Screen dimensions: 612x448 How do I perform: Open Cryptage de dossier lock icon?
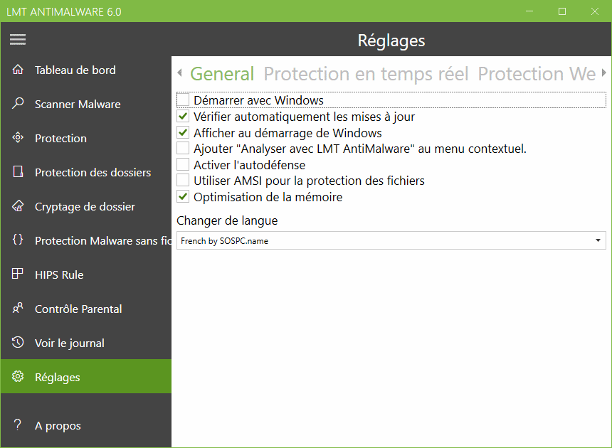(x=18, y=206)
